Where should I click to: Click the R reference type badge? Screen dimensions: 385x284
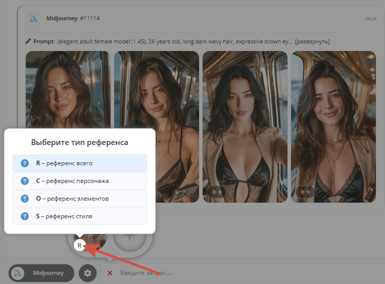[79, 245]
